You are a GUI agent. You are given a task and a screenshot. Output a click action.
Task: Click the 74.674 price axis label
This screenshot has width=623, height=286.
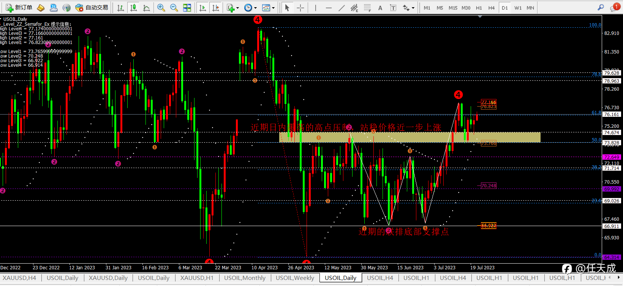tap(612, 132)
